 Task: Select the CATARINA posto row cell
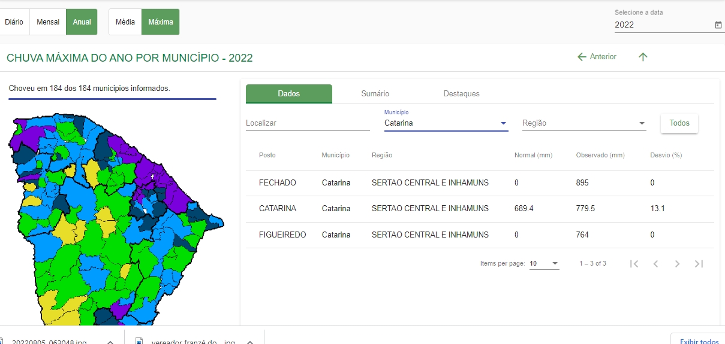(x=278, y=209)
